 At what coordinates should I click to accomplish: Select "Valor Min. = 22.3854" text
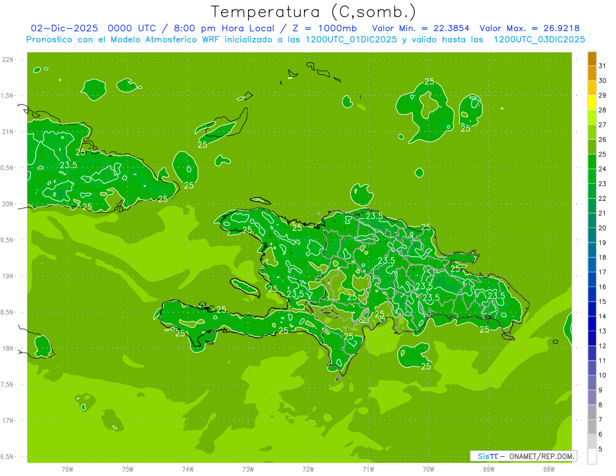(x=420, y=28)
